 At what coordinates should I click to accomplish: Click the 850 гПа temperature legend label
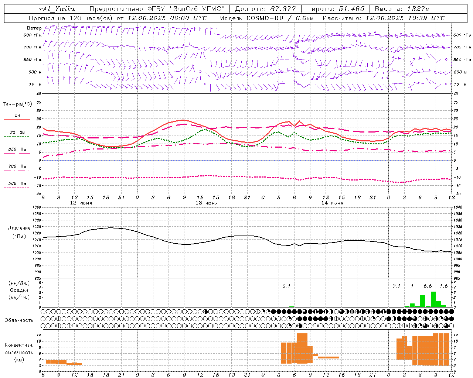[17, 150]
